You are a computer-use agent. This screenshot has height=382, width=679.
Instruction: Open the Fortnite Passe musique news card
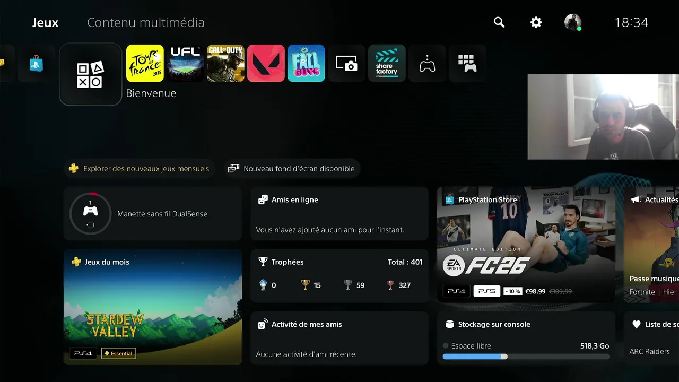(x=651, y=245)
